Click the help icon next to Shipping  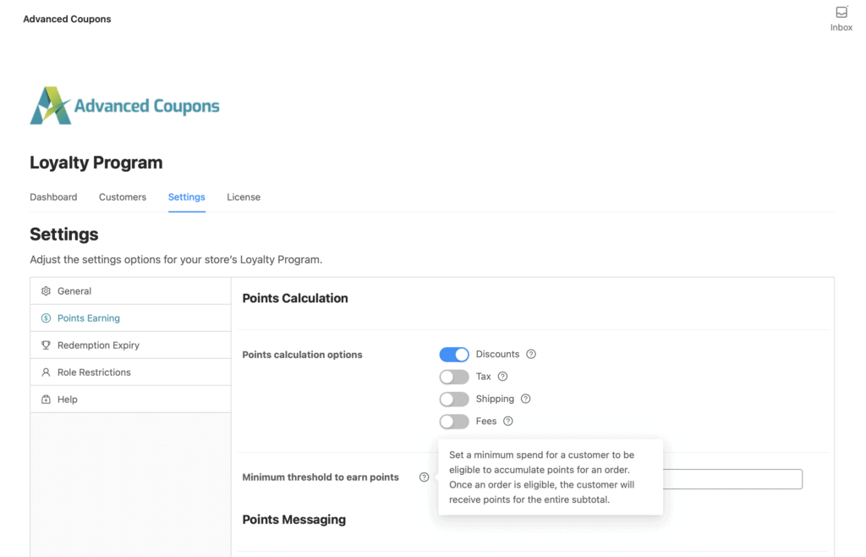(x=525, y=399)
